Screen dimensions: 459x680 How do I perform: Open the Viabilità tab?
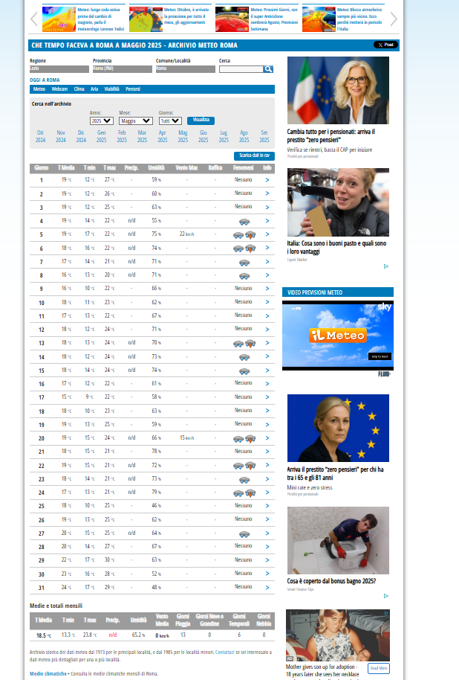coord(111,89)
